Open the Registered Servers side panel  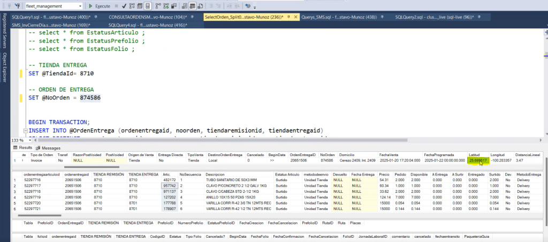4,30
